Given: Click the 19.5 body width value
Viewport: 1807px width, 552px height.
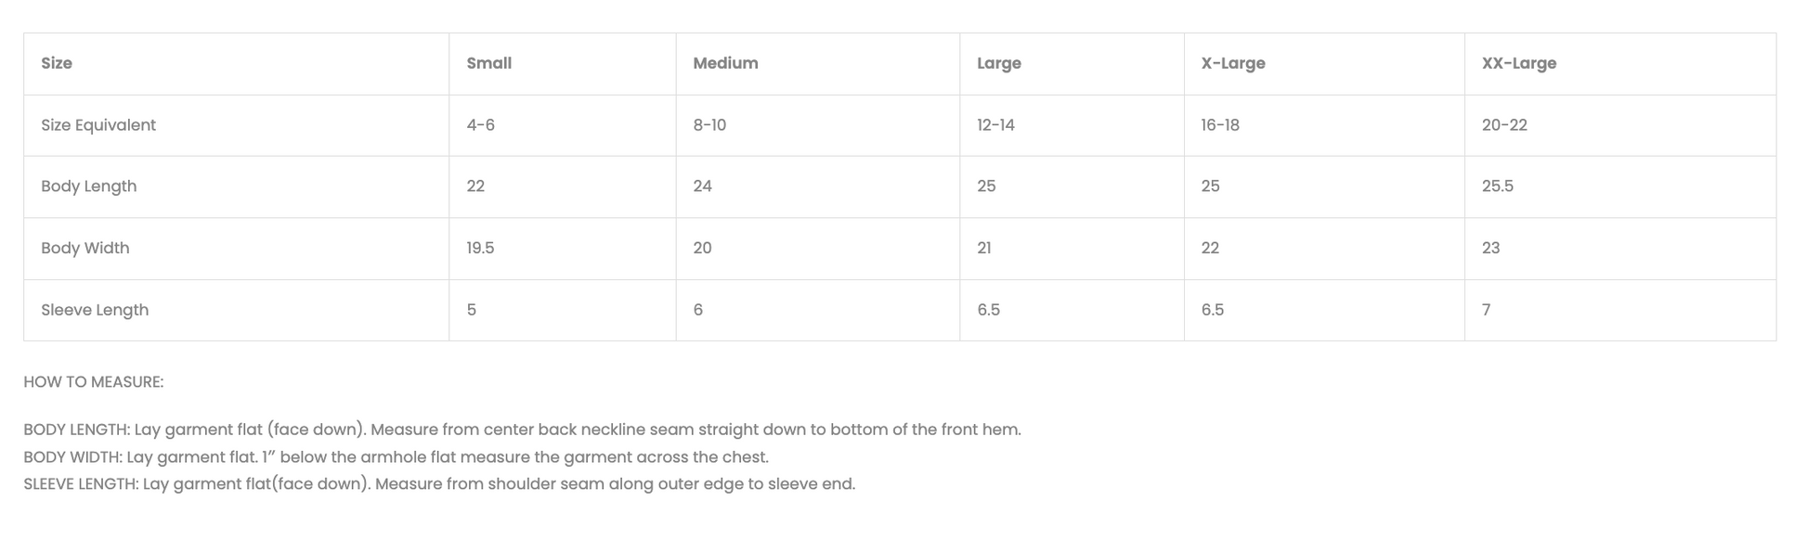Looking at the screenshot, I should tap(480, 249).
